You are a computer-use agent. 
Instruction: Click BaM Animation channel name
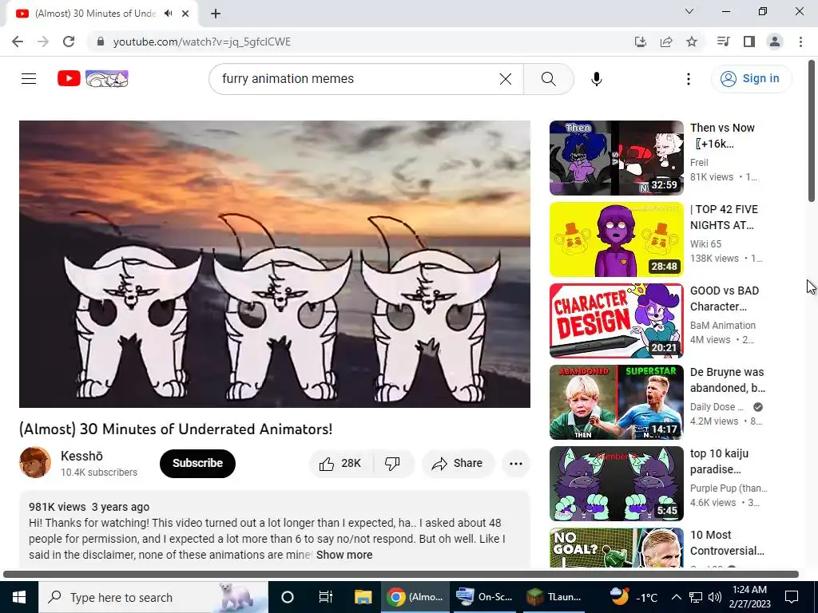(x=722, y=326)
